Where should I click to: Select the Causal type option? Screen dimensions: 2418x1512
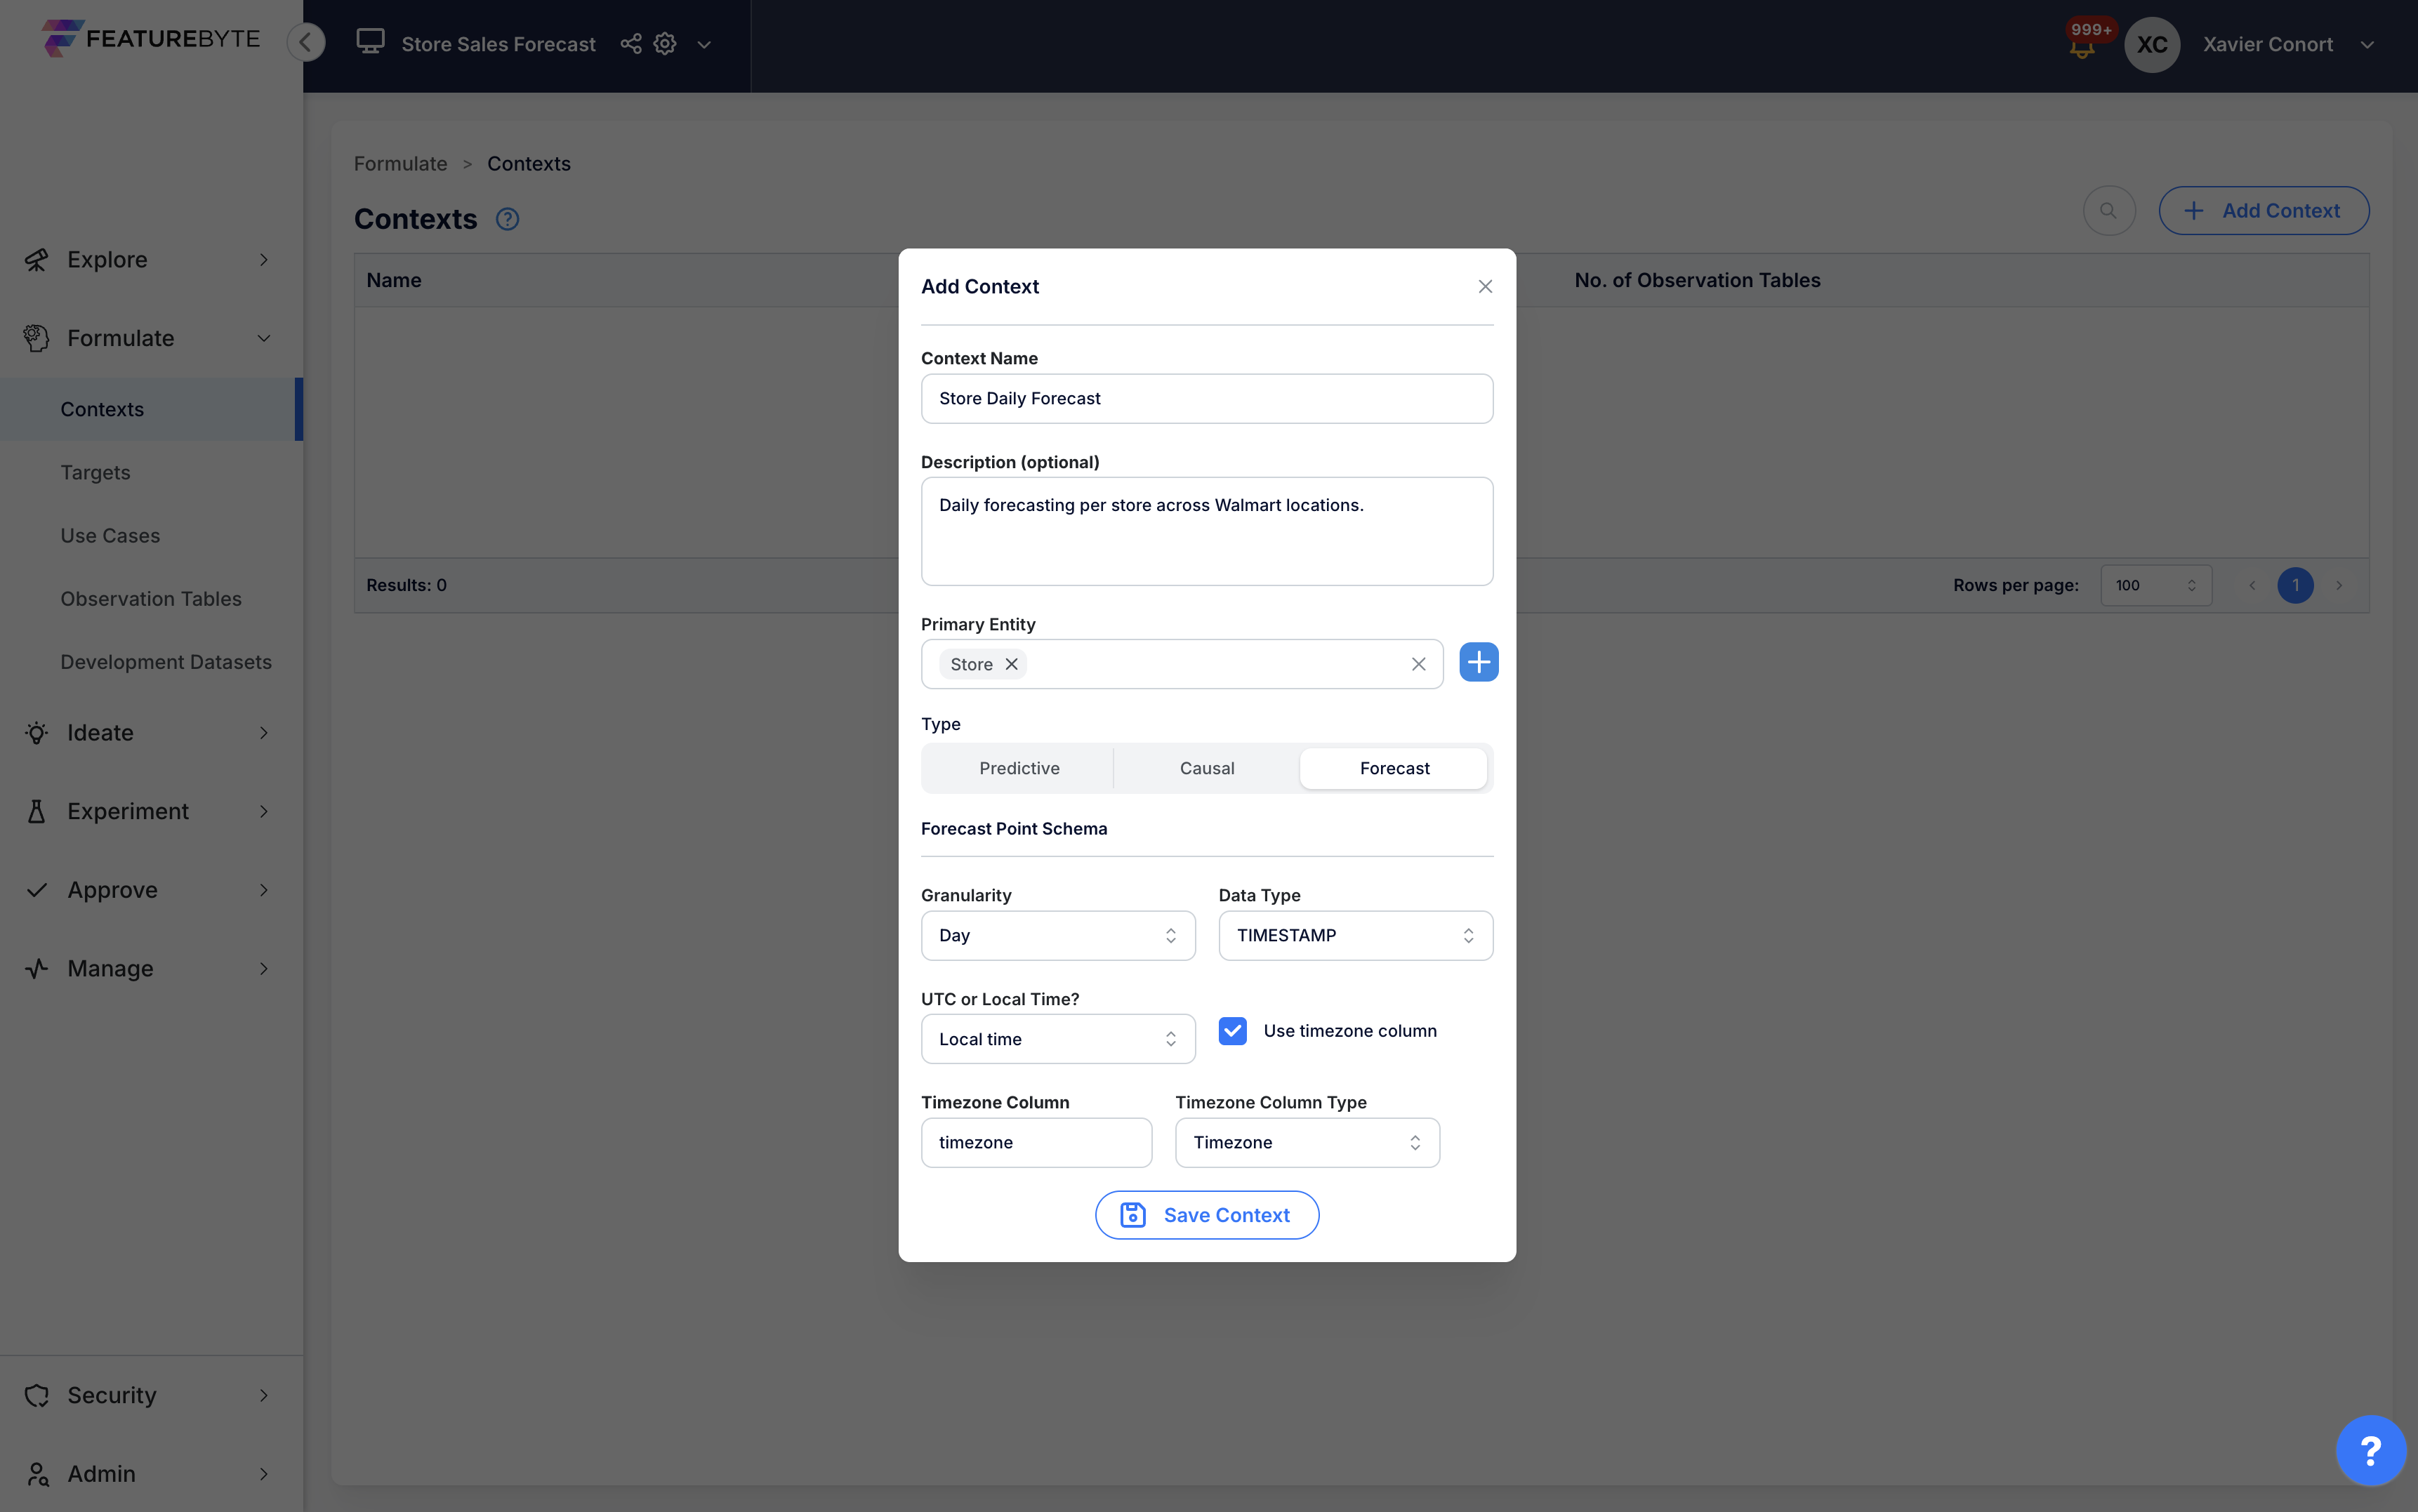point(1206,768)
